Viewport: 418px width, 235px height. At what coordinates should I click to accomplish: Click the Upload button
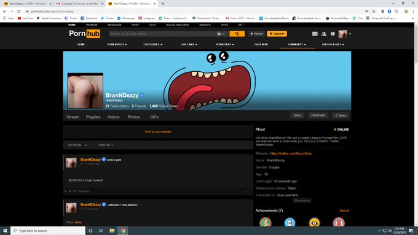coord(256,34)
